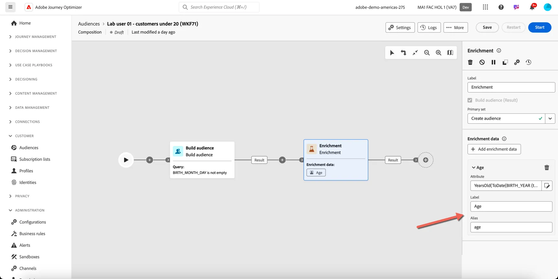
Task: Click Add enrichment data button
Action: coord(494,149)
